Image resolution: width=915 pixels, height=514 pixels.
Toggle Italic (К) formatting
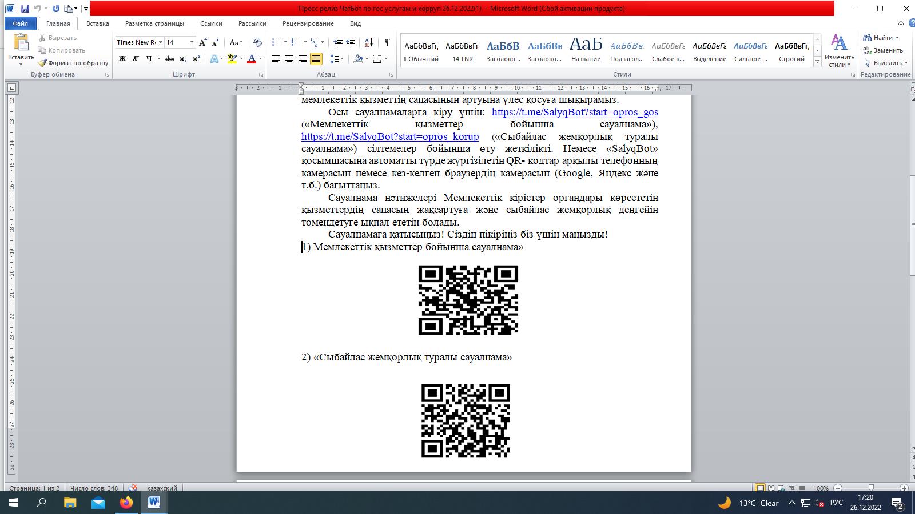point(136,59)
